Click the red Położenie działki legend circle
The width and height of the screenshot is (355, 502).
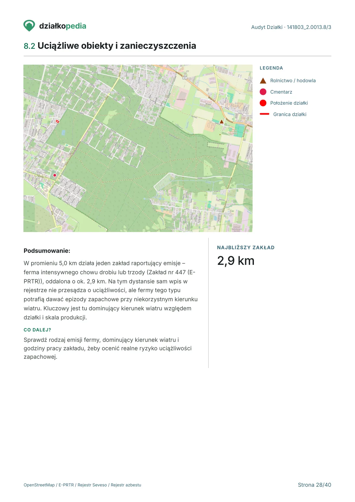point(263,103)
